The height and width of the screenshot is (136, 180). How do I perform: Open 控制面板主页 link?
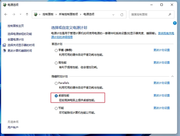(16, 26)
